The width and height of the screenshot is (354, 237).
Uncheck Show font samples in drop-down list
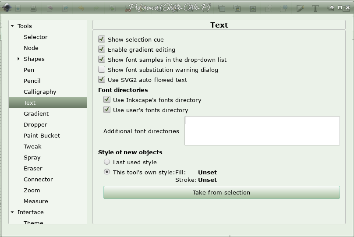pos(102,60)
